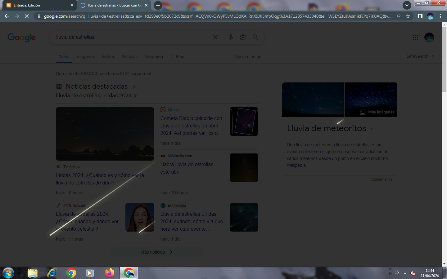Toggle the browser side panel
Screen dimensions: 447x279
420,16
